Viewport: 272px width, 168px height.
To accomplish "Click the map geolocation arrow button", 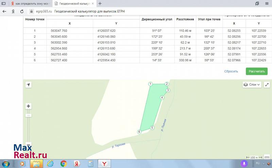I will [x=28, y=85].
